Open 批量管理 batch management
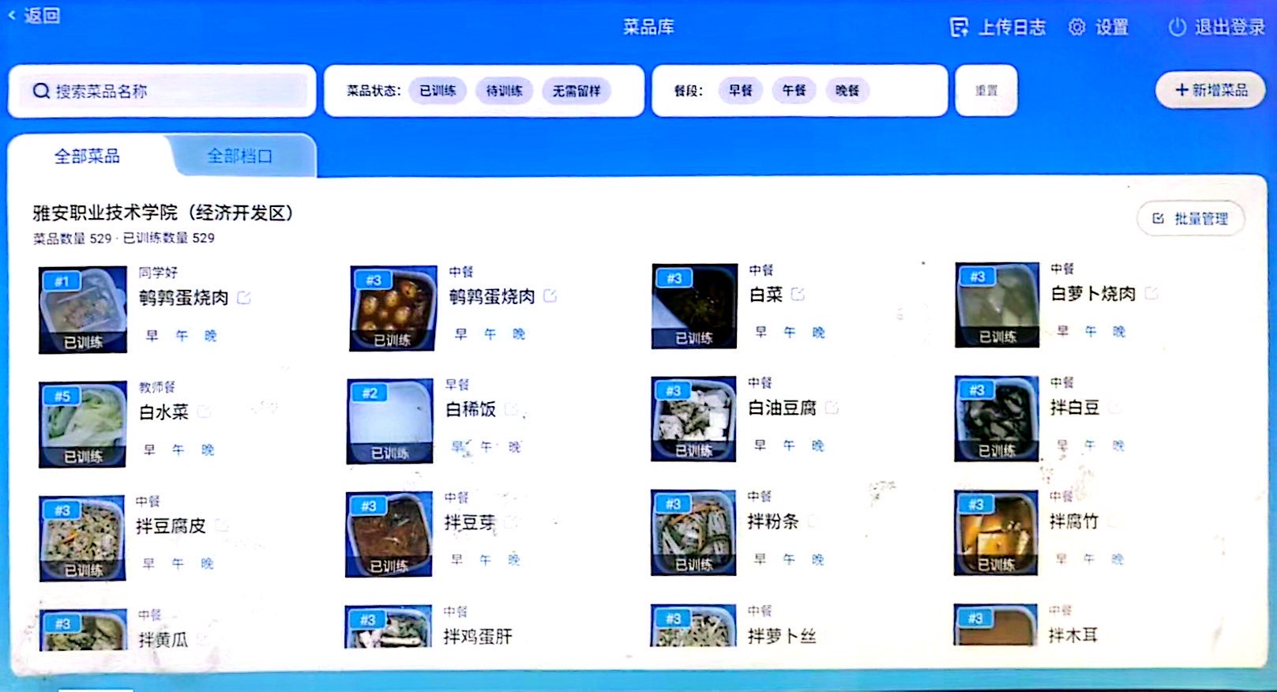Image resolution: width=1277 pixels, height=692 pixels. [1190, 219]
